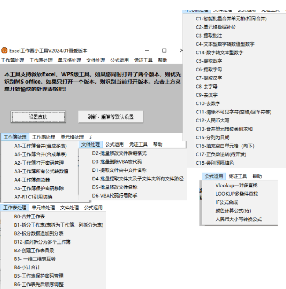Choose C8-去字母
286x289 pixels.
207,87
